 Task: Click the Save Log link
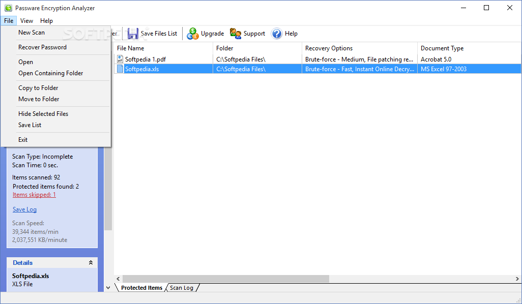coord(24,209)
